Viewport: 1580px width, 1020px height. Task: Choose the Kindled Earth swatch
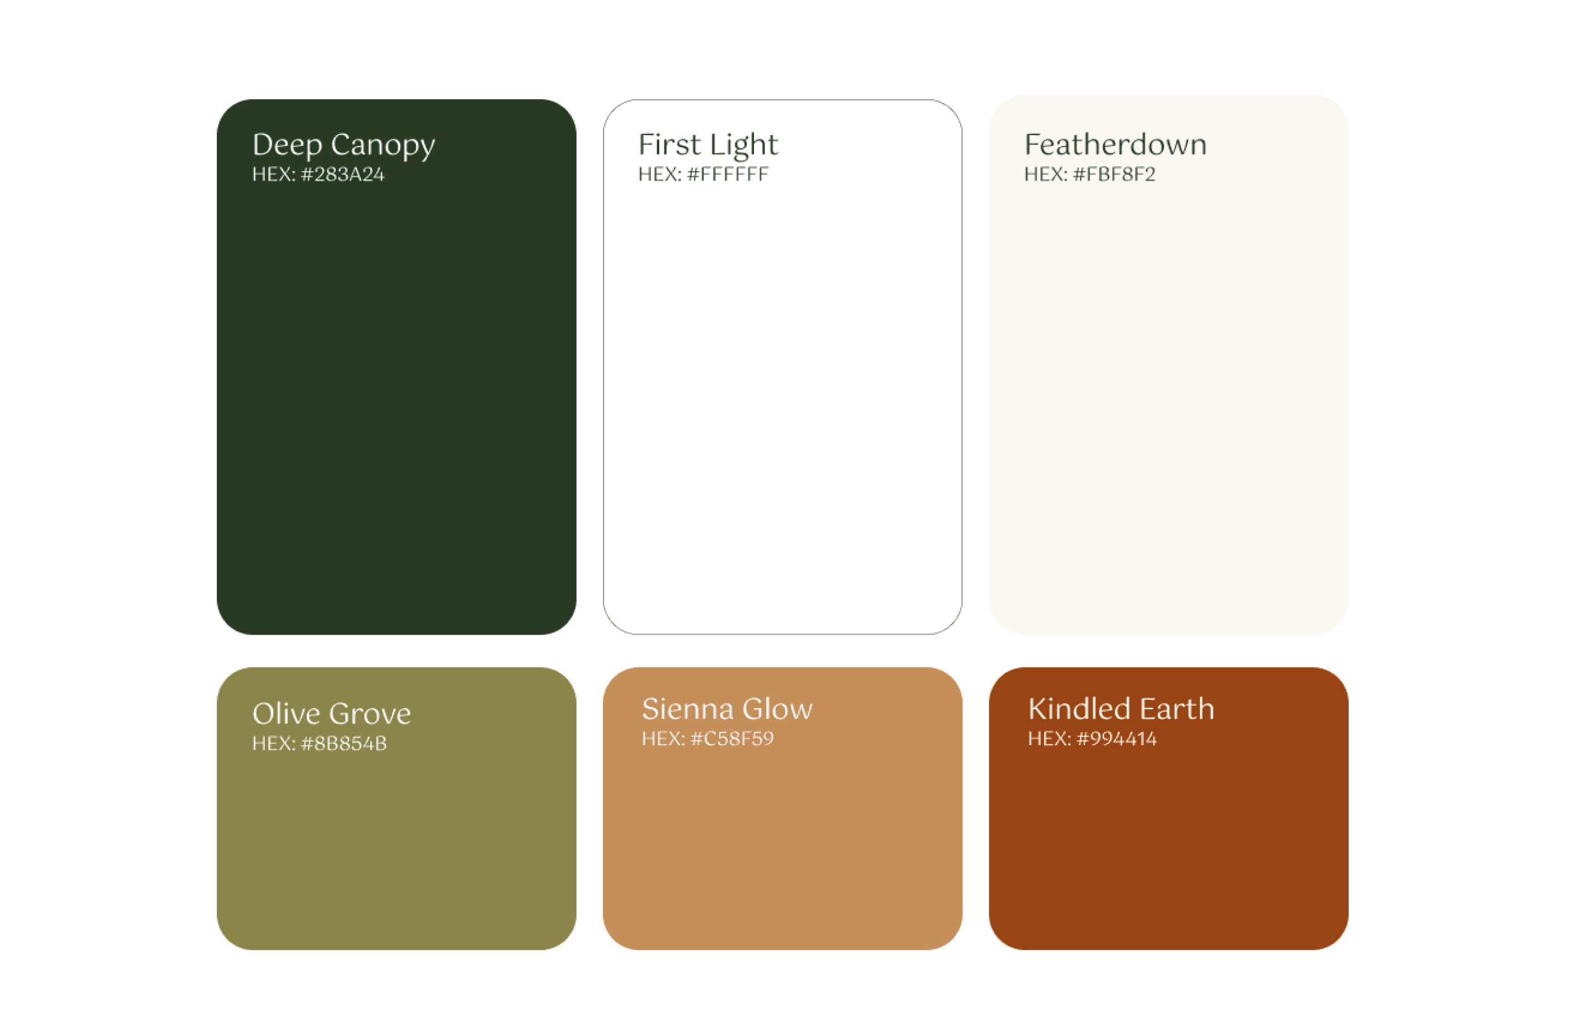[x=1169, y=808]
